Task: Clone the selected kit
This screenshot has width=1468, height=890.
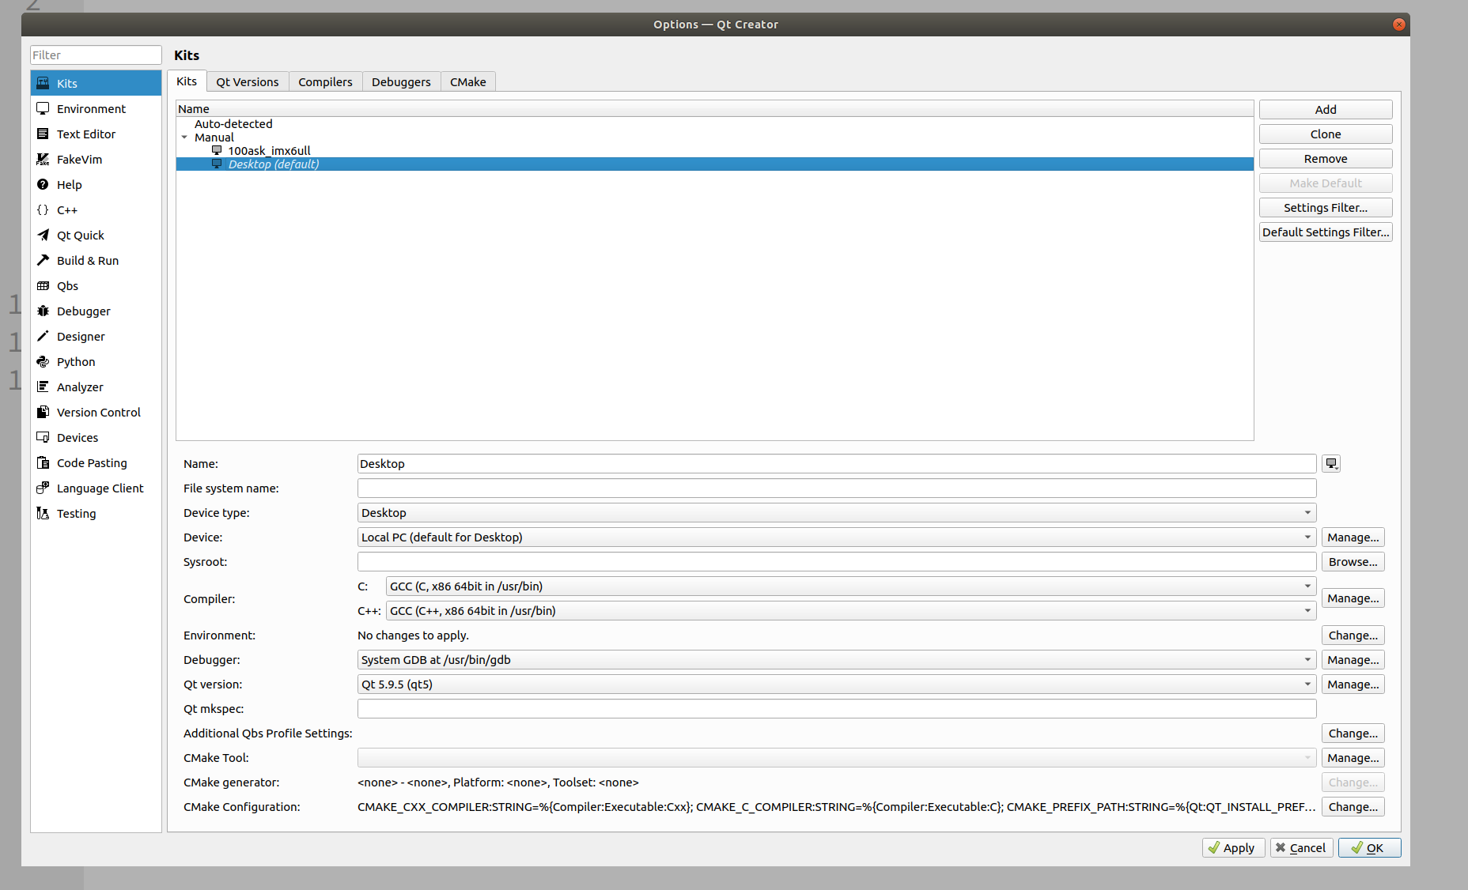Action: [1326, 134]
